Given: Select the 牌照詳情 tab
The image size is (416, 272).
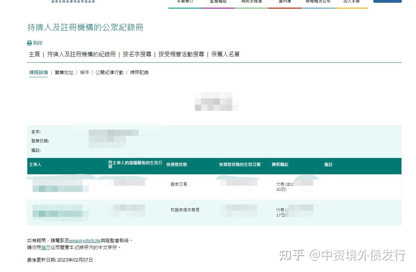Looking at the screenshot, I should [x=38, y=72].
